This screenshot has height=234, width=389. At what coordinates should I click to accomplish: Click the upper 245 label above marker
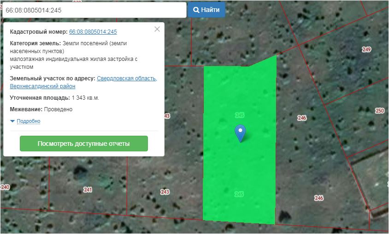(x=239, y=114)
